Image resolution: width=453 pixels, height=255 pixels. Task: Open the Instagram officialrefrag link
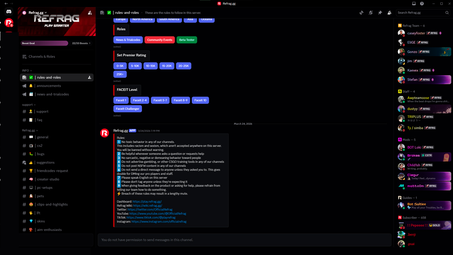tap(159, 222)
